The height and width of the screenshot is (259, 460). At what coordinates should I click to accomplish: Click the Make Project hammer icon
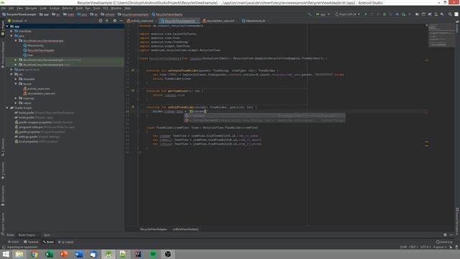pos(309,14)
